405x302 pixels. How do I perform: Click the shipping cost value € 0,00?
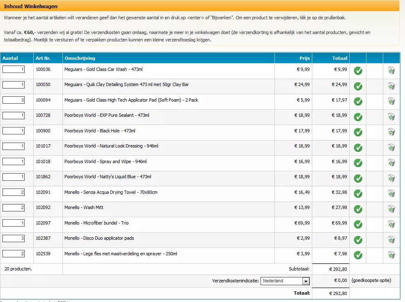pyautogui.click(x=341, y=281)
